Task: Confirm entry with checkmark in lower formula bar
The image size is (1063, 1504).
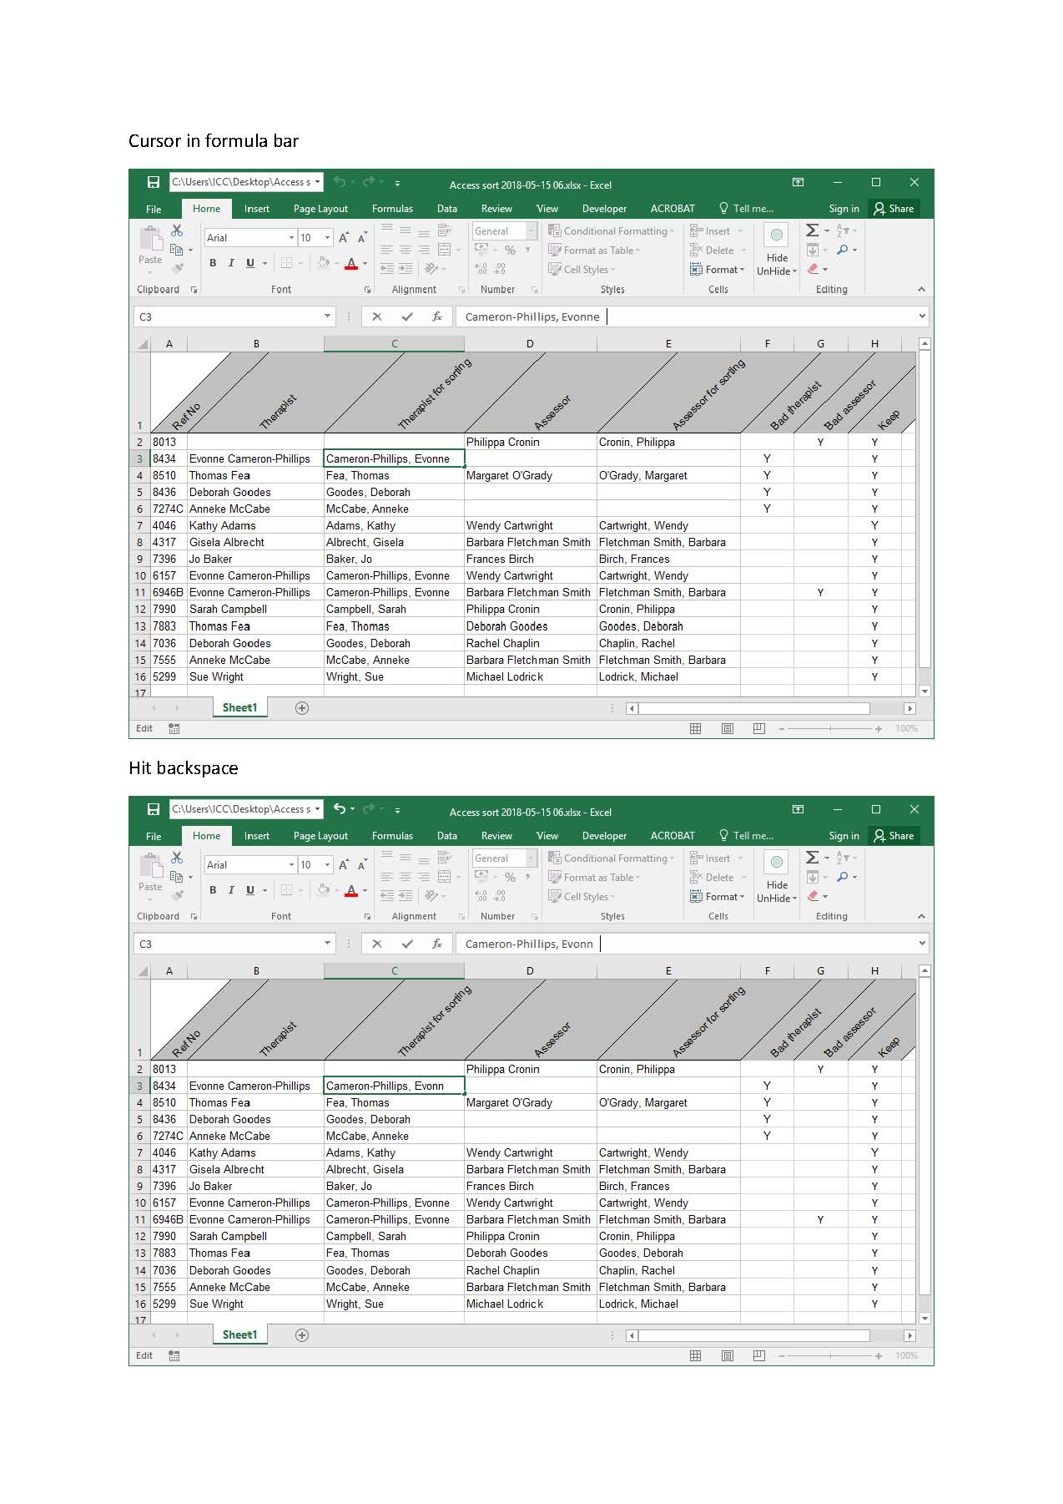Action: pyautogui.click(x=407, y=944)
